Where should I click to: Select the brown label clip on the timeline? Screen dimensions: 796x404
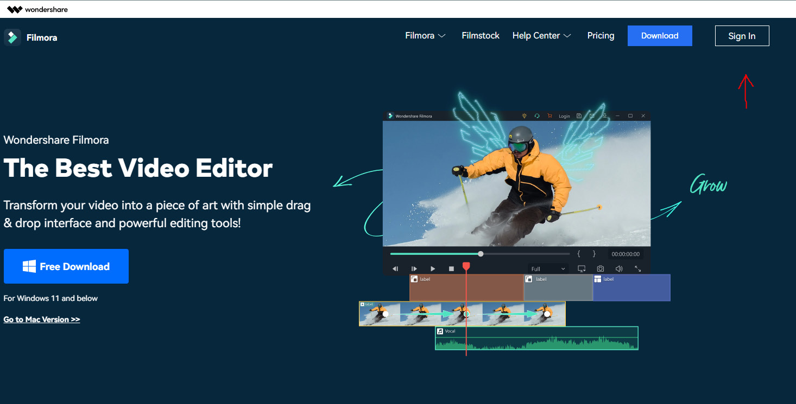pos(466,287)
